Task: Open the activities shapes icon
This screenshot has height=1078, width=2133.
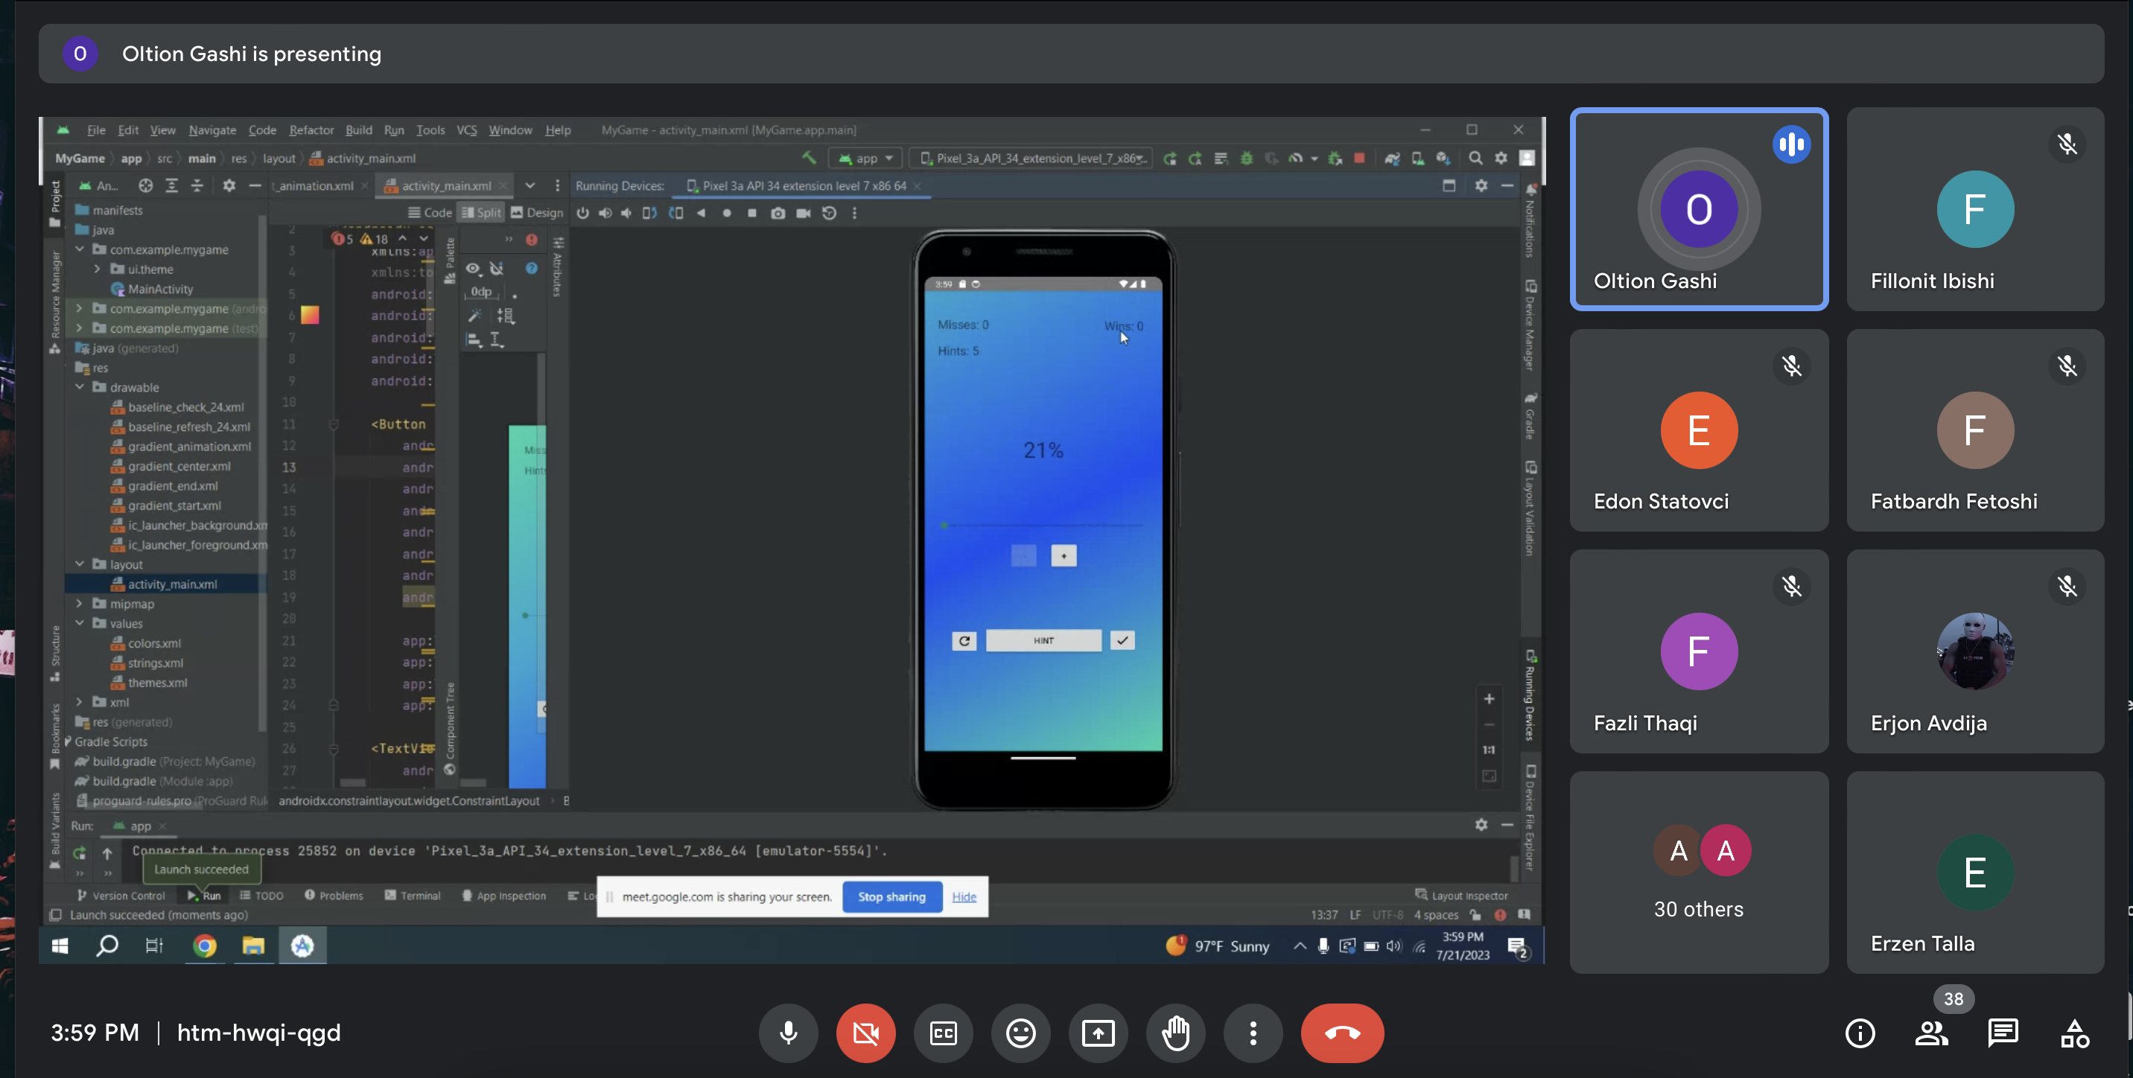Action: click(x=2074, y=1033)
